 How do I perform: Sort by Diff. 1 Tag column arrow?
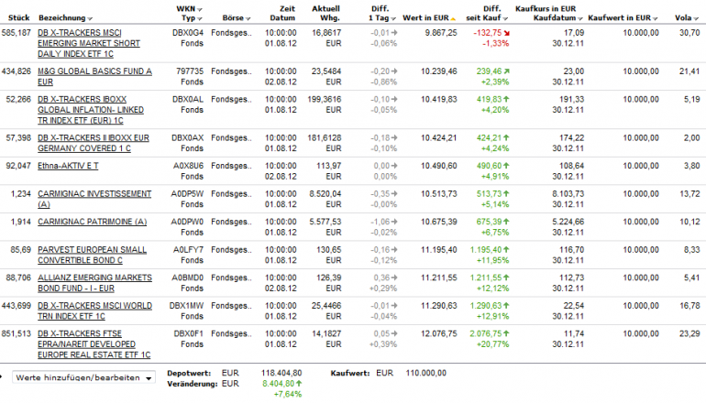coord(393,18)
